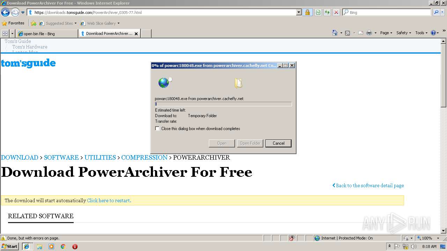Screen dimensions: 447x251
Task: Click the download progress bar
Action: pos(223,104)
